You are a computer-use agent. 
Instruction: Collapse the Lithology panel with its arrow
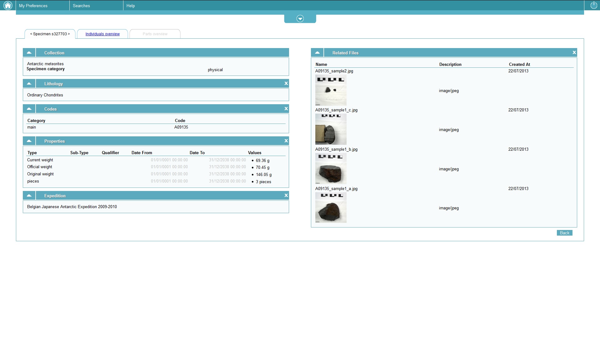point(29,84)
